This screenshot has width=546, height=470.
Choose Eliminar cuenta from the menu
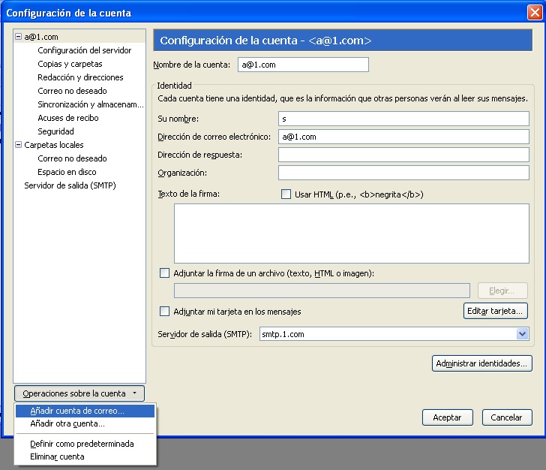point(57,456)
